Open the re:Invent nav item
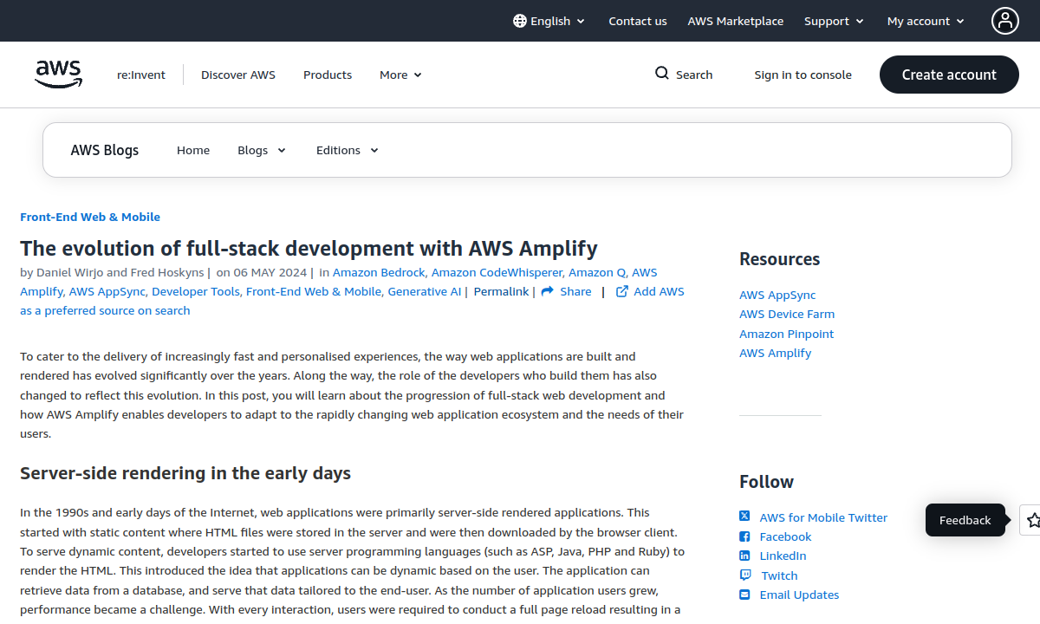The width and height of the screenshot is (1040, 624). [141, 75]
